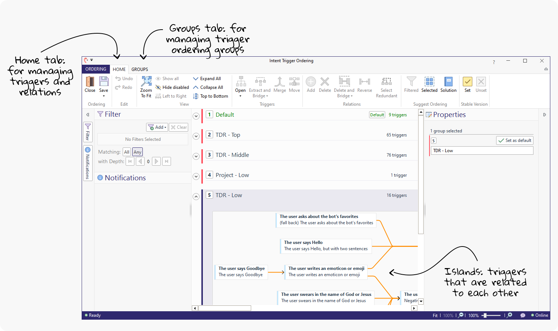The width and height of the screenshot is (558, 331).
Task: Click the Selected suggest ordering icon
Action: (429, 82)
